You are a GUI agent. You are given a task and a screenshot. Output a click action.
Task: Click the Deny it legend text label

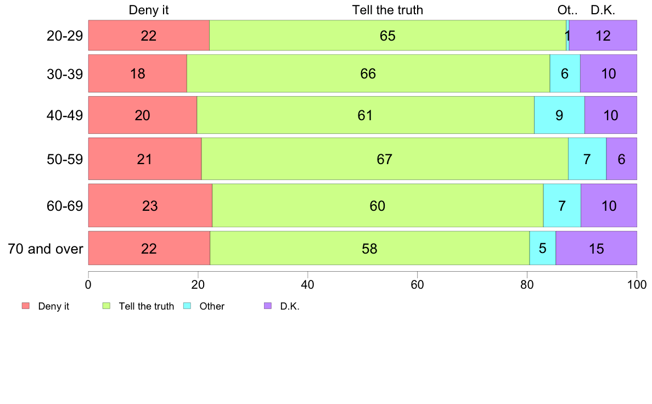tap(54, 306)
